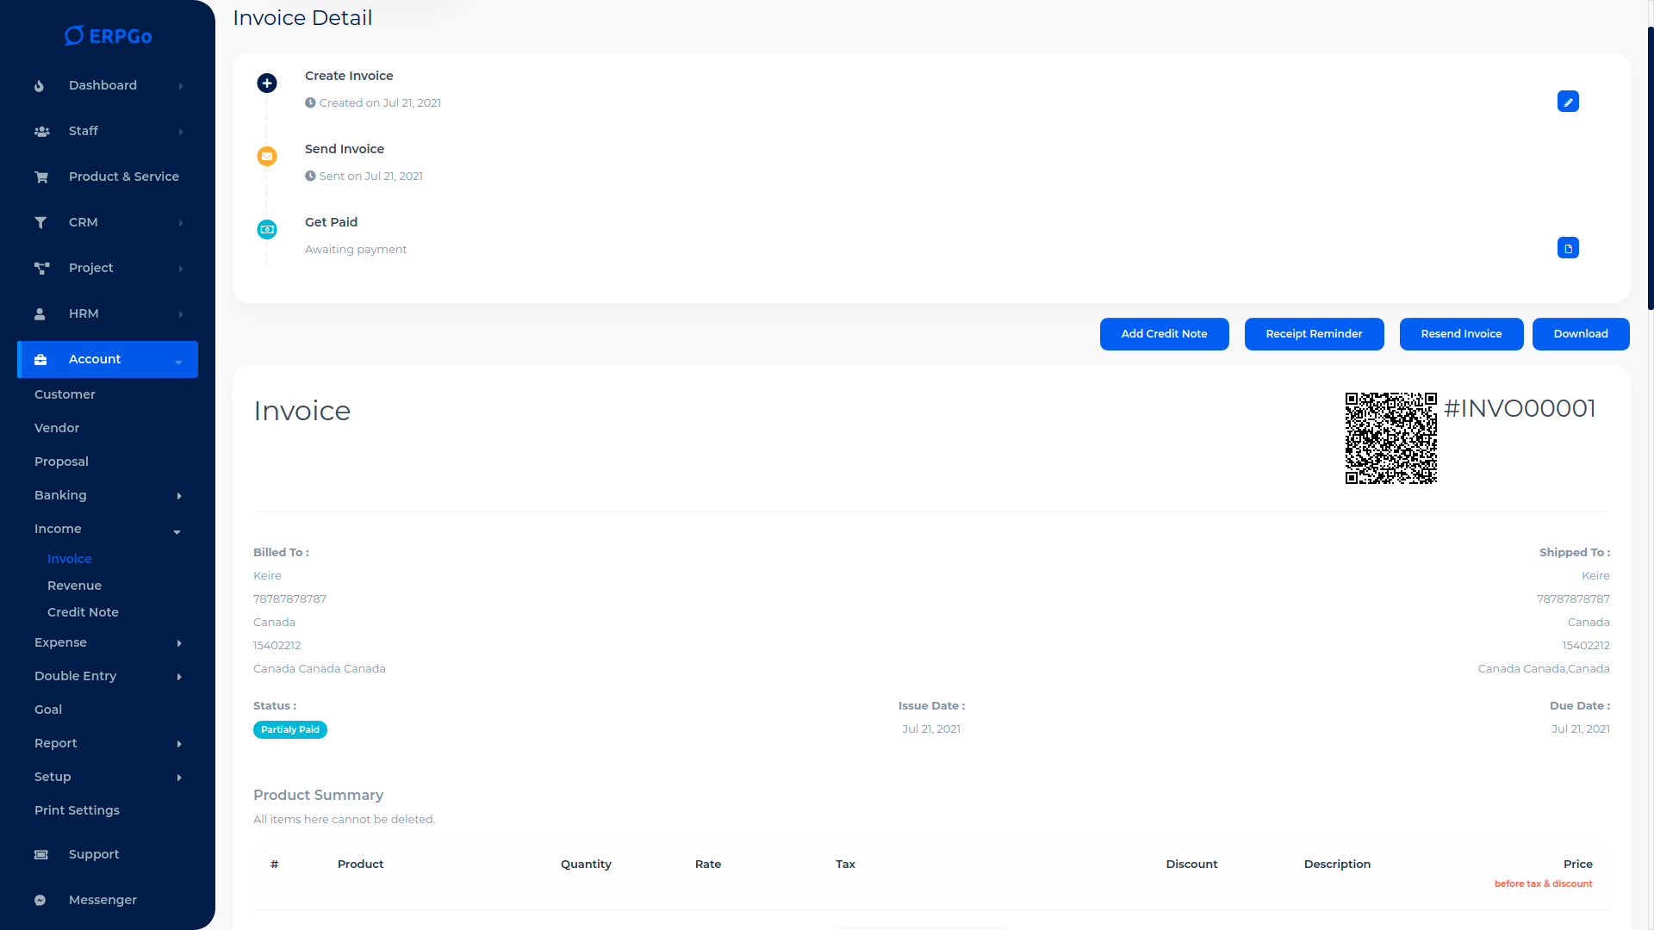The width and height of the screenshot is (1654, 930).
Task: Open the Credit Note menu item
Action: pos(83,612)
